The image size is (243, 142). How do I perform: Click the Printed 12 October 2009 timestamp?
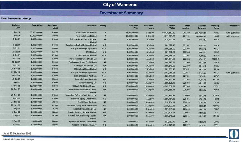19,139
